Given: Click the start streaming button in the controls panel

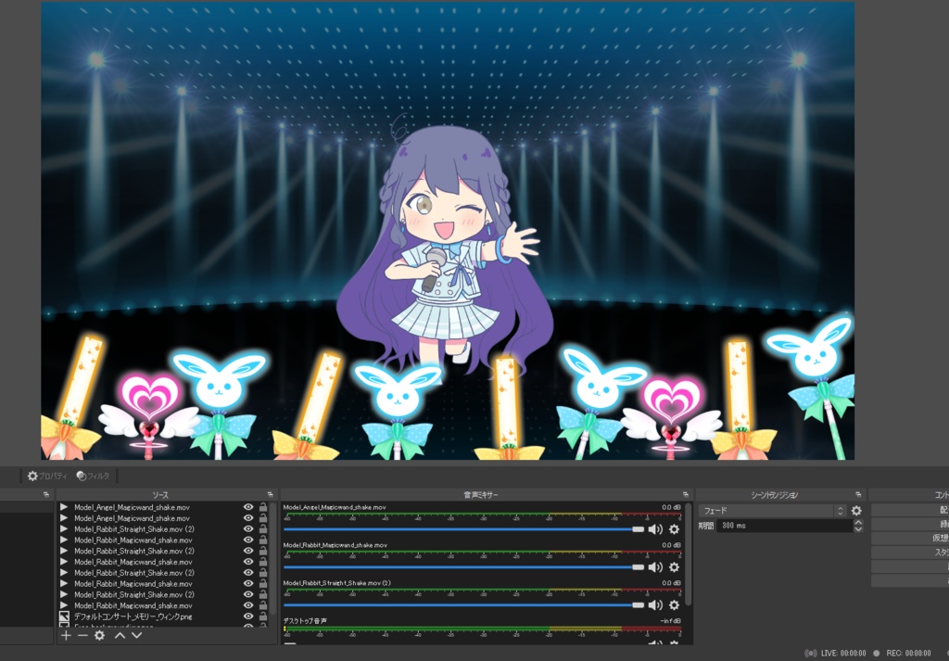Looking at the screenshot, I should coord(927,511).
